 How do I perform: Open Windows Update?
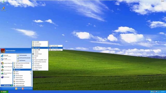pyautogui.click(x=22, y=67)
